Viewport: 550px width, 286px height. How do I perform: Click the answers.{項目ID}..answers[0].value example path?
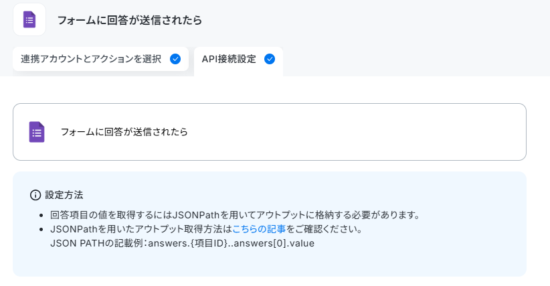click(231, 243)
